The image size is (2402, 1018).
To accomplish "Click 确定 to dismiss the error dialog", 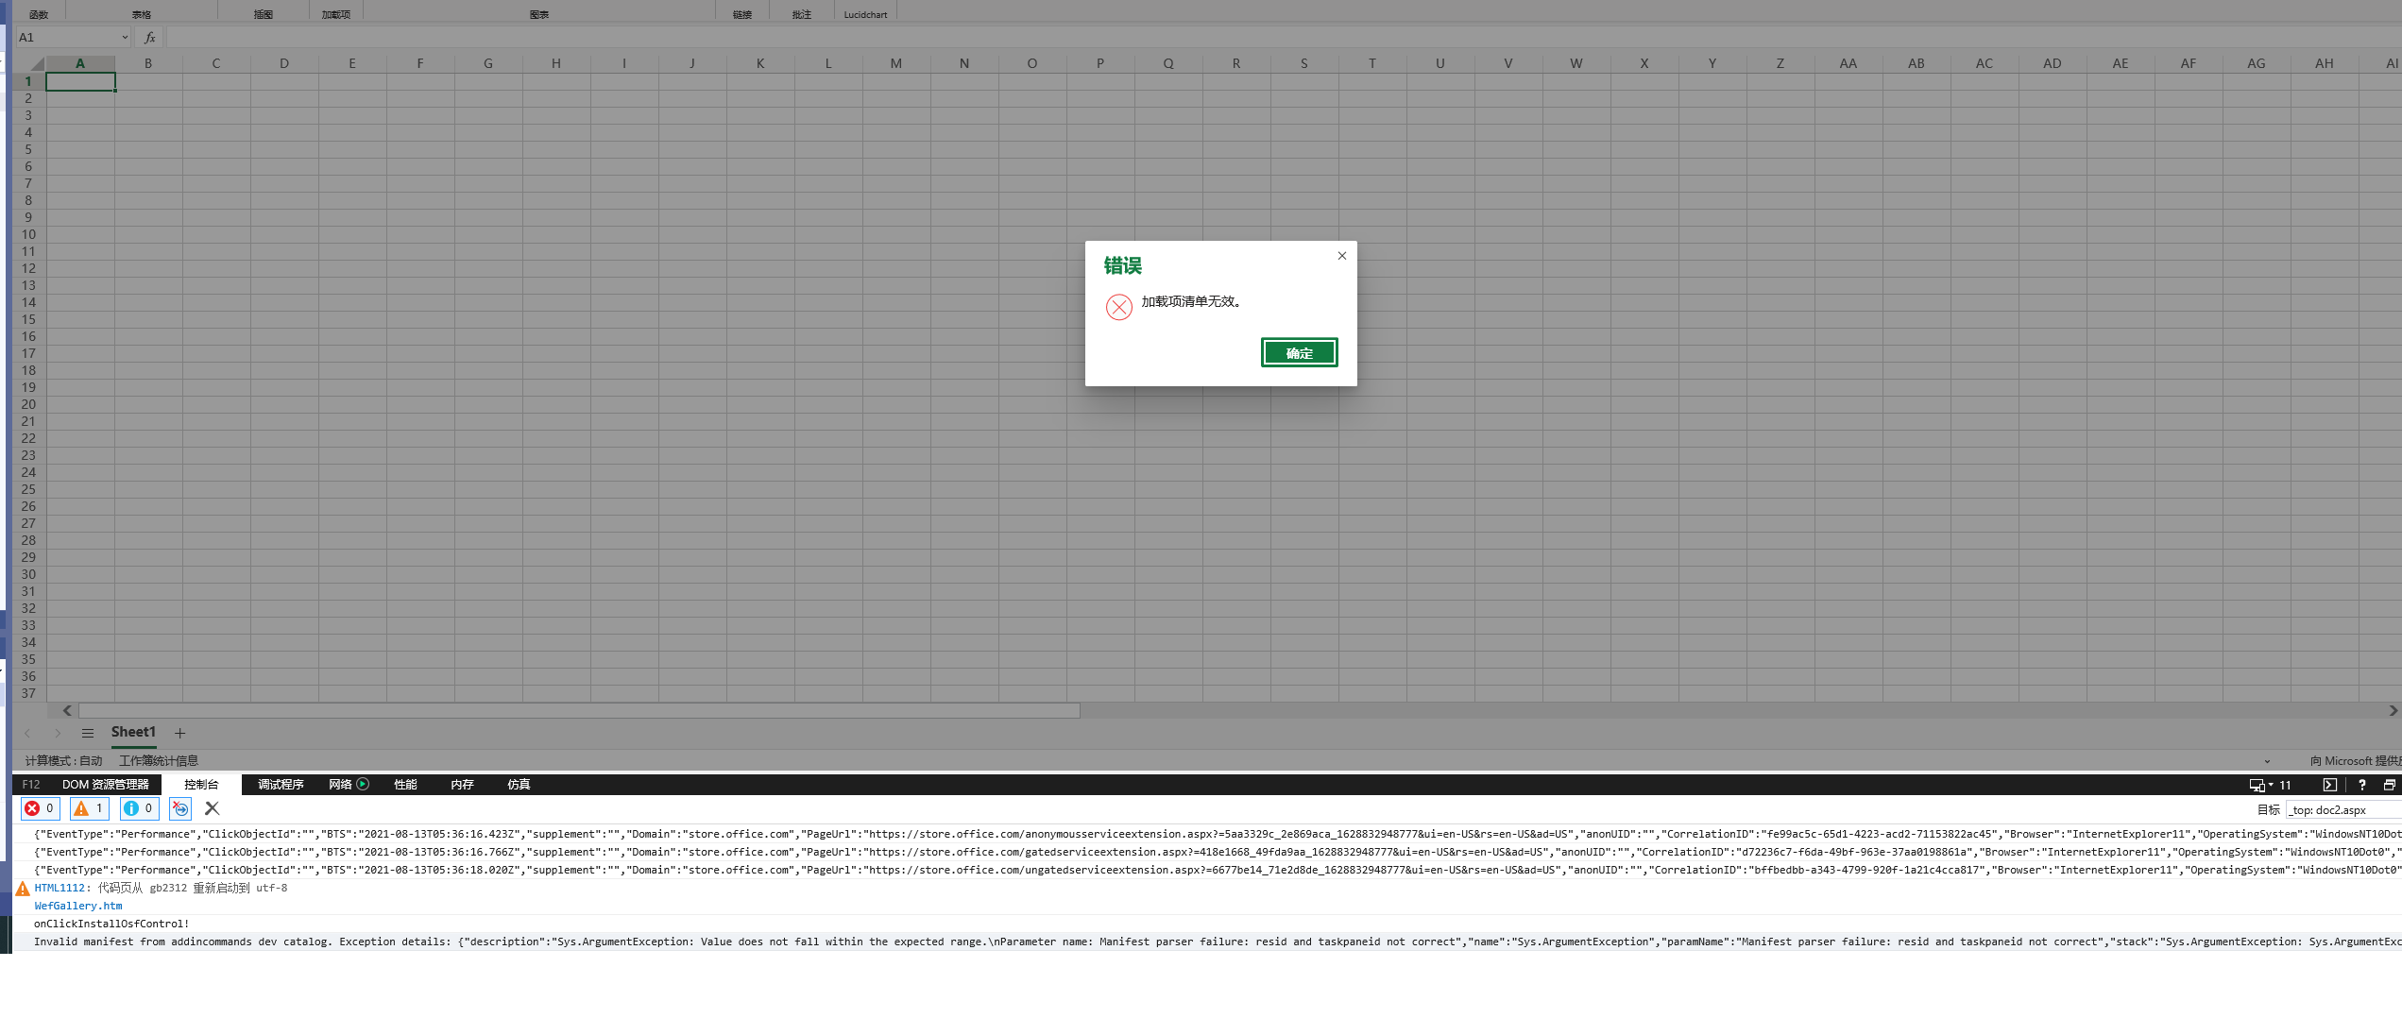I will [1299, 352].
